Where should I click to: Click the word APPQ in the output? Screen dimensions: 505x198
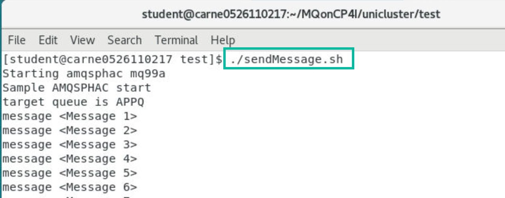[x=130, y=102]
